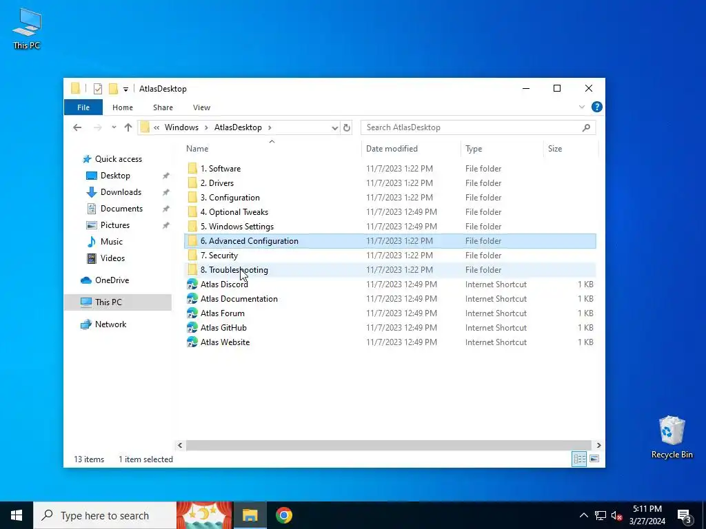Select Quick access in the navigation pane
Screen dimensions: 706x529
pyautogui.click(x=119, y=159)
